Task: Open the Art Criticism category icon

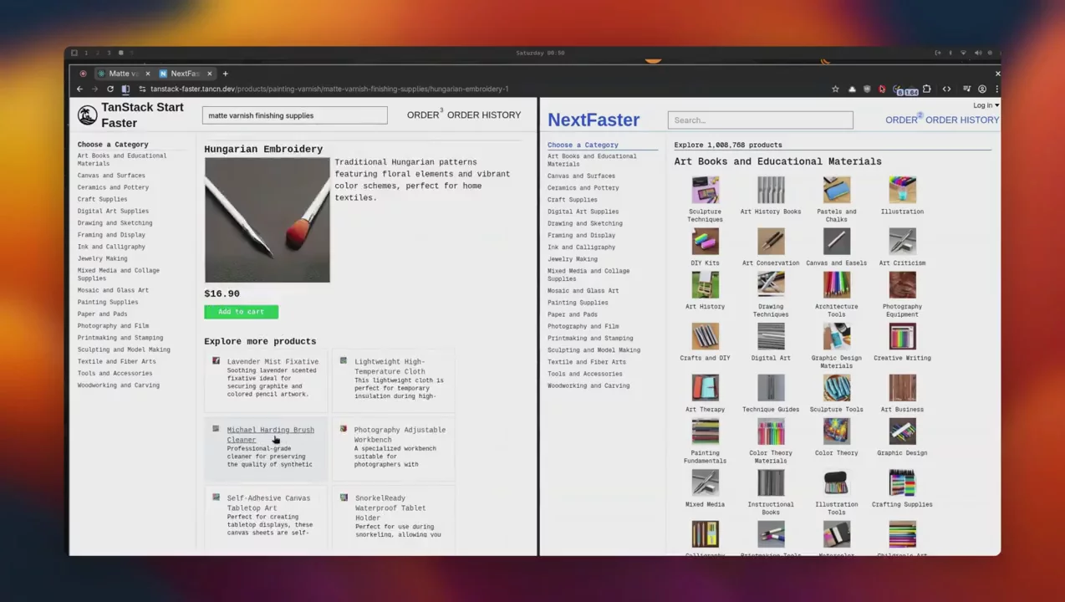Action: click(902, 242)
